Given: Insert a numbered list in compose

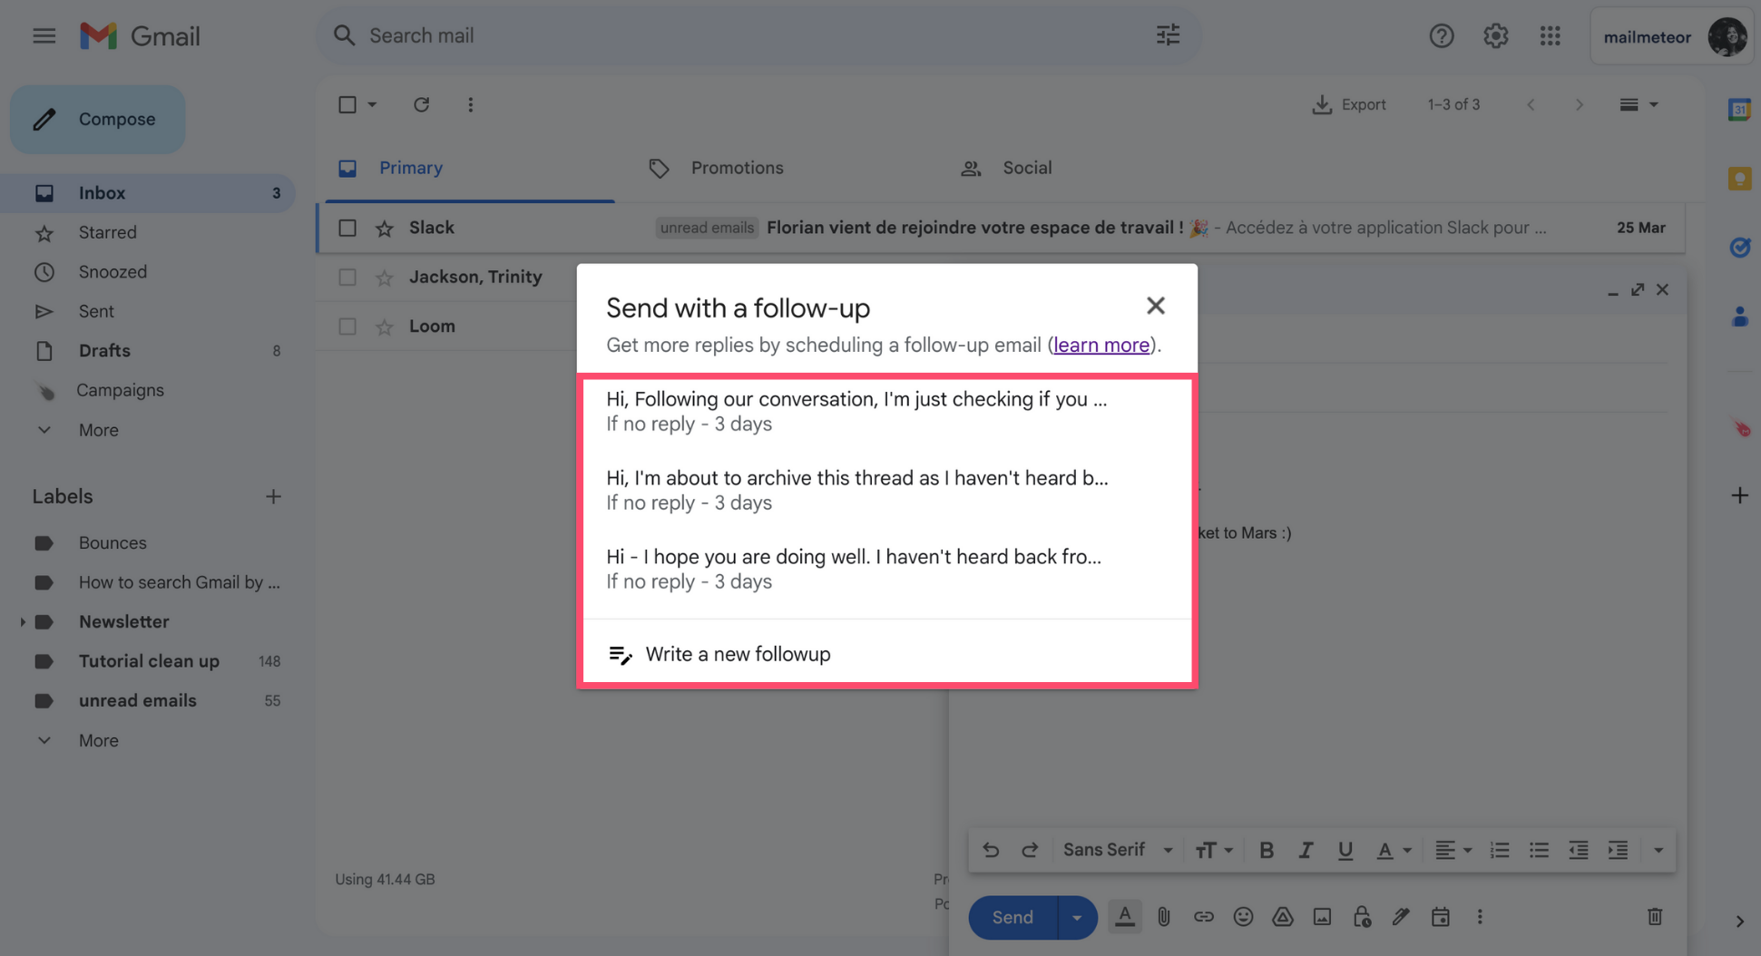Looking at the screenshot, I should 1500,850.
